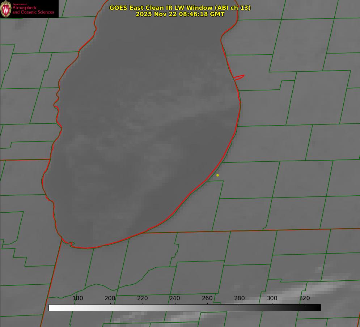This screenshot has width=360, height=327.
Task: Select the 280 label on the colorbar
Action: pyautogui.click(x=240, y=298)
